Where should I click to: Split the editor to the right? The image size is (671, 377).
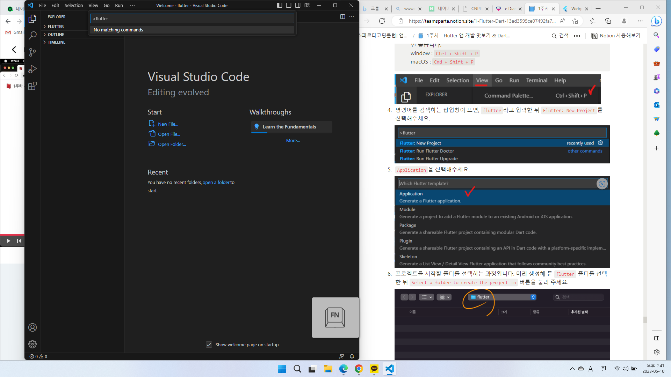click(x=342, y=17)
